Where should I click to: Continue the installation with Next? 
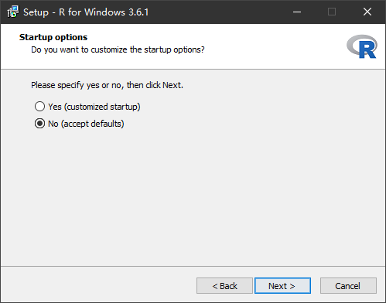282,286
